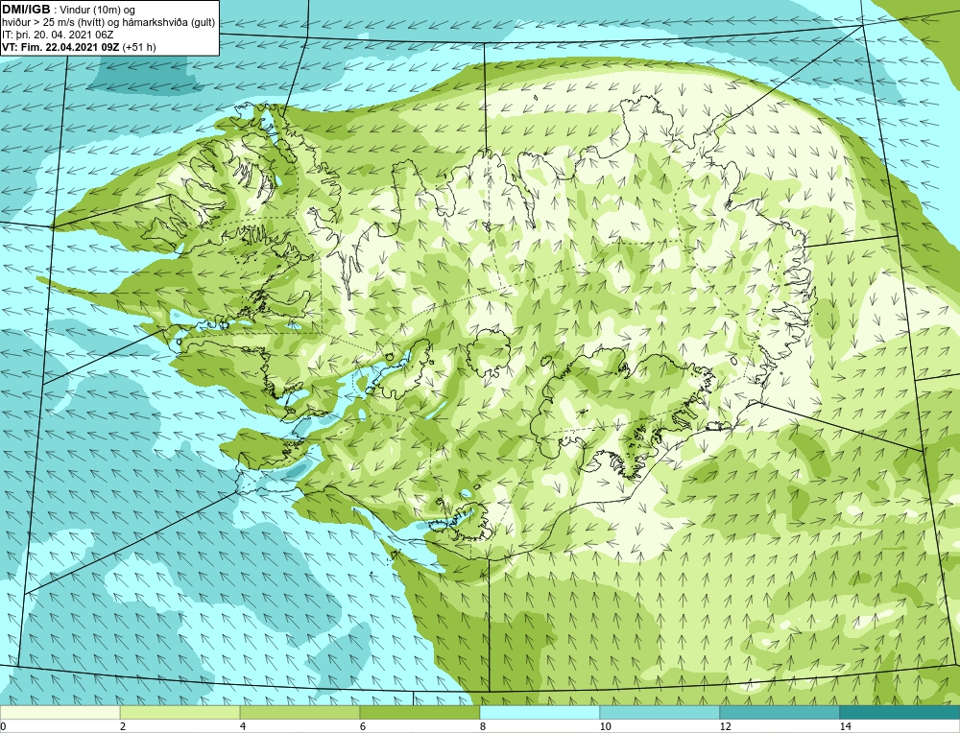Click the DMI/IGB title text

26,10
